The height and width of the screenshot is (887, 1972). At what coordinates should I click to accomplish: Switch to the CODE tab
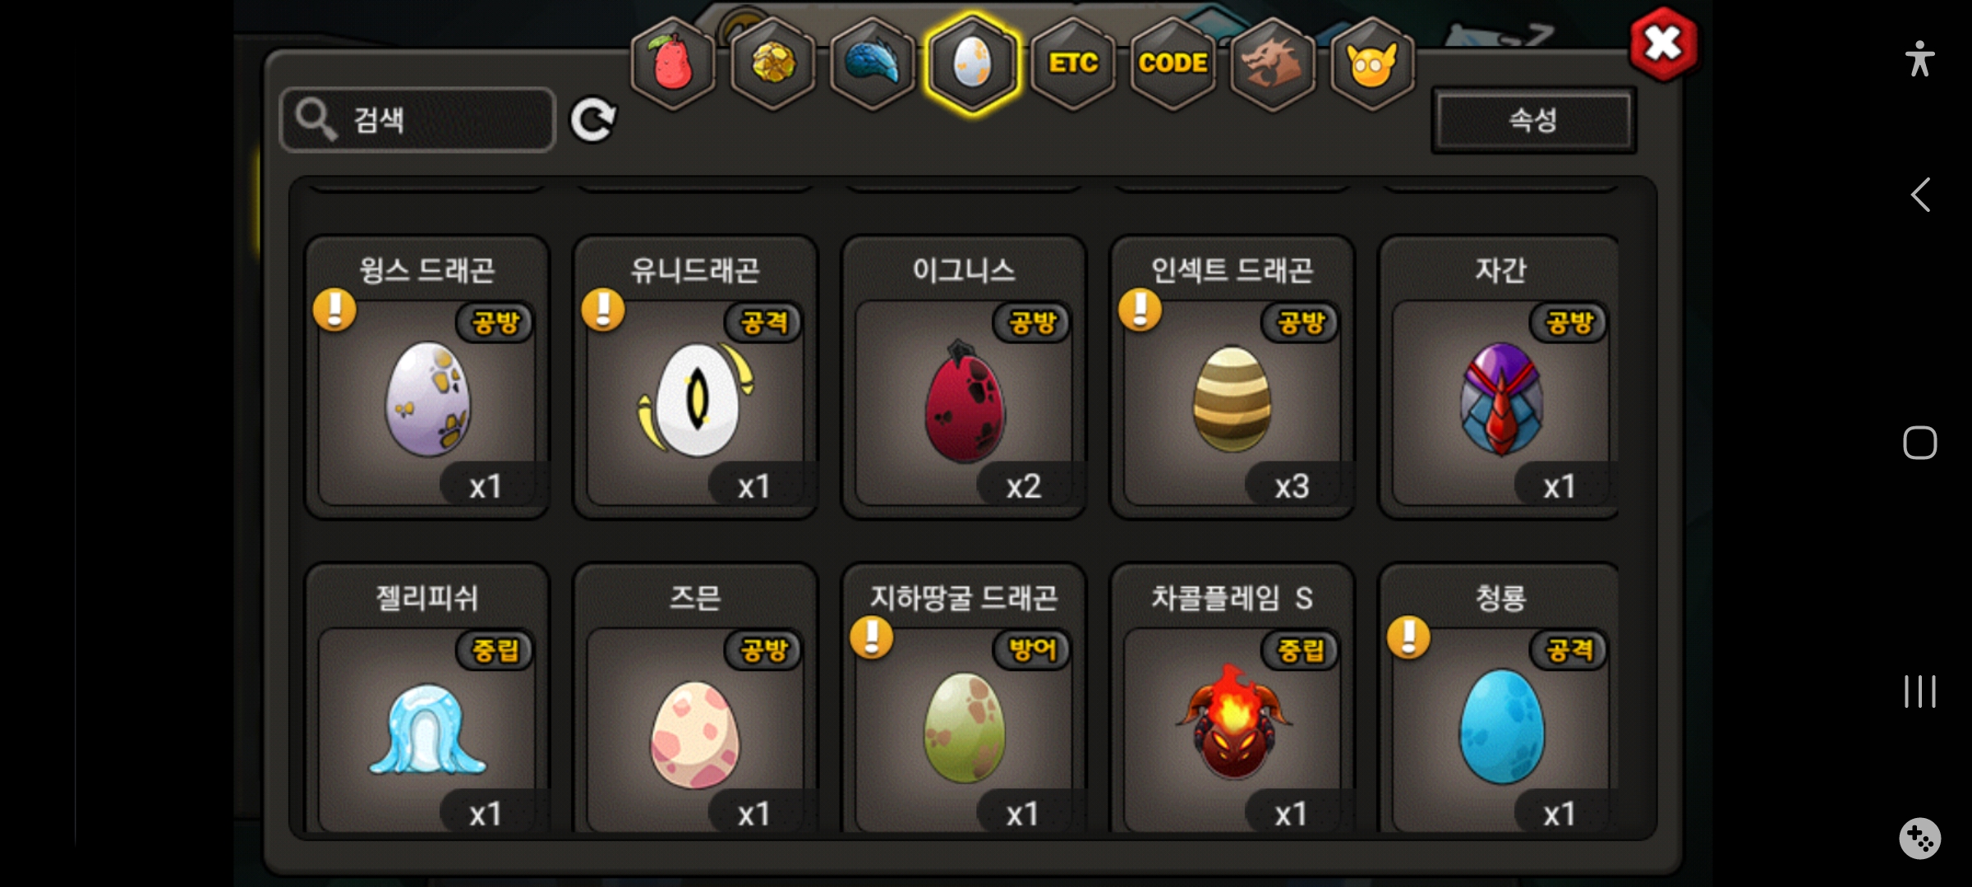[1173, 63]
